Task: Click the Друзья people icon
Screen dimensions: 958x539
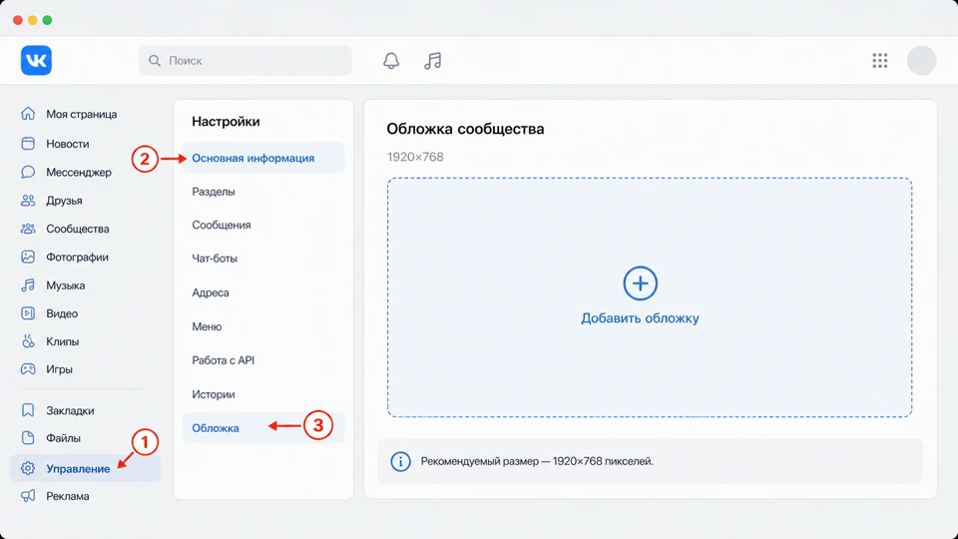Action: click(x=28, y=201)
